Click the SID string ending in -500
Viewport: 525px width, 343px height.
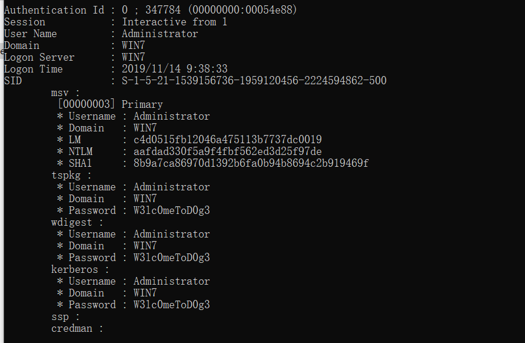click(x=254, y=81)
